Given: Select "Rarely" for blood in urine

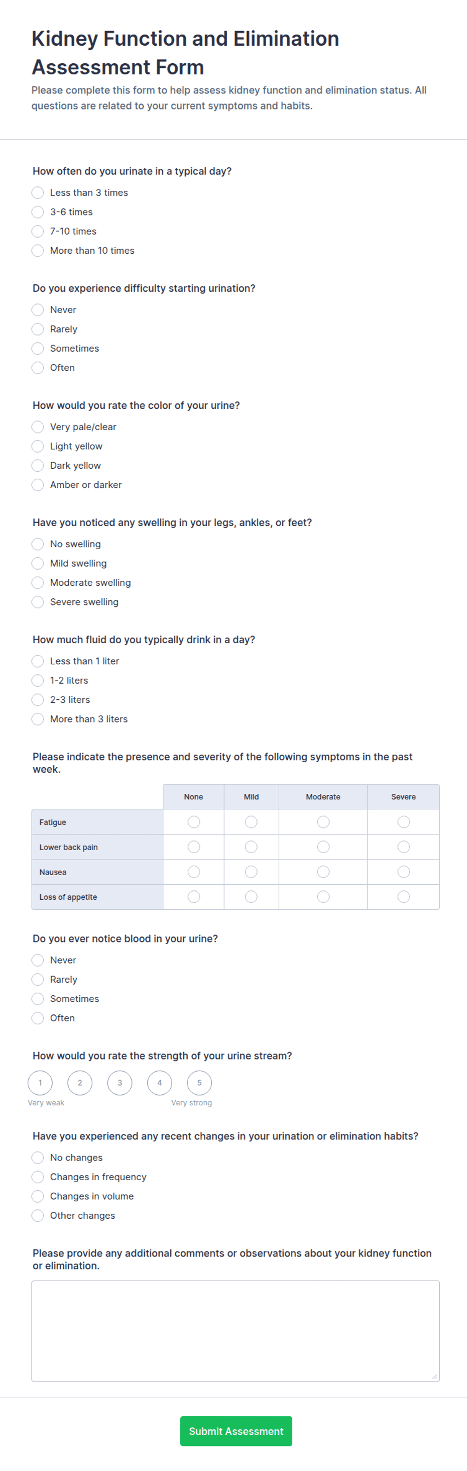Looking at the screenshot, I should pos(38,979).
